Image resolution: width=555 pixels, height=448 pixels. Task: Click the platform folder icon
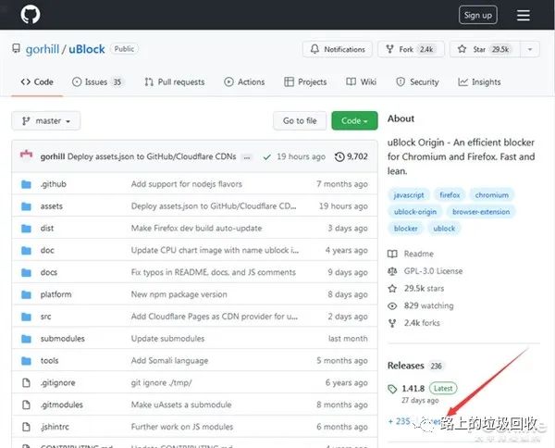tap(26, 294)
